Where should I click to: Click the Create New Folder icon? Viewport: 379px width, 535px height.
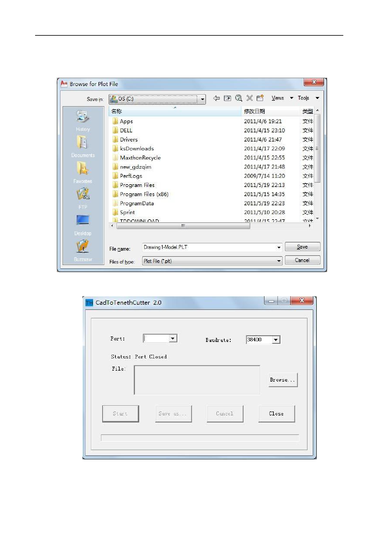(260, 98)
